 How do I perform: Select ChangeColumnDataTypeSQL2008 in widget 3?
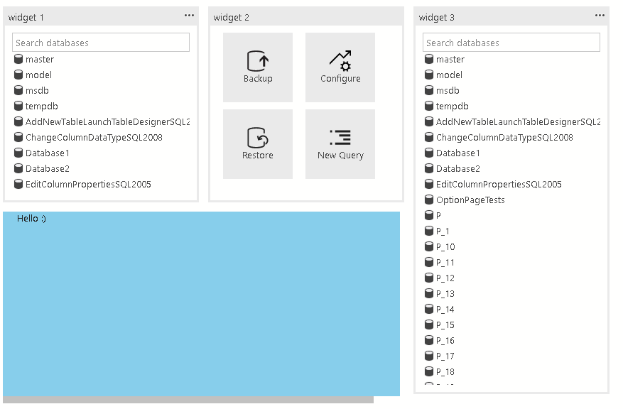pos(504,138)
